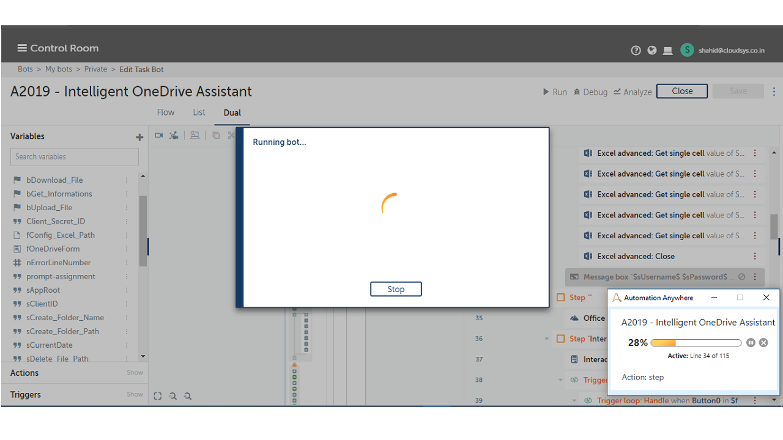Open options menu for nErrorLineNumber variable

pos(127,263)
